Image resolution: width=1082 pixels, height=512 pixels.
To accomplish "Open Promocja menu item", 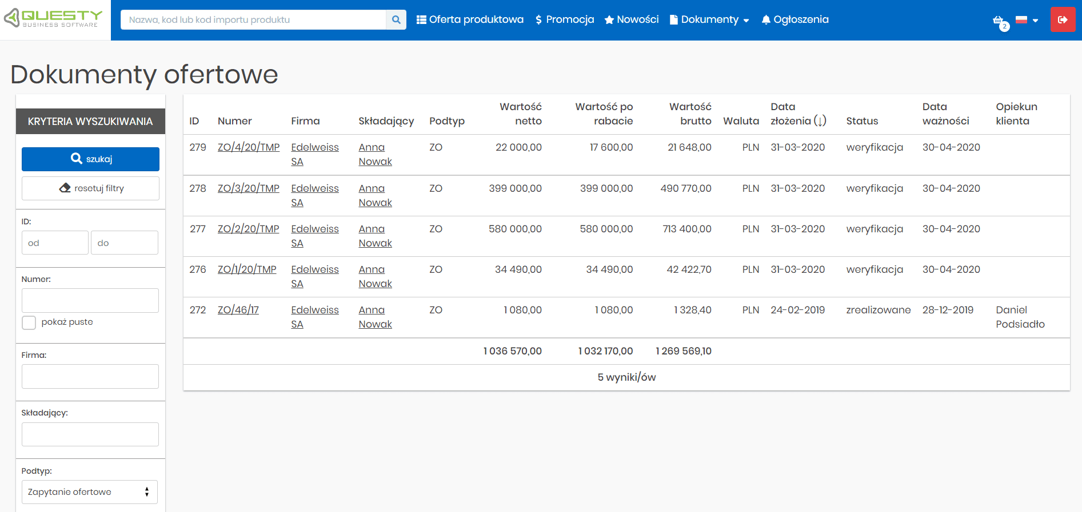I will (565, 19).
